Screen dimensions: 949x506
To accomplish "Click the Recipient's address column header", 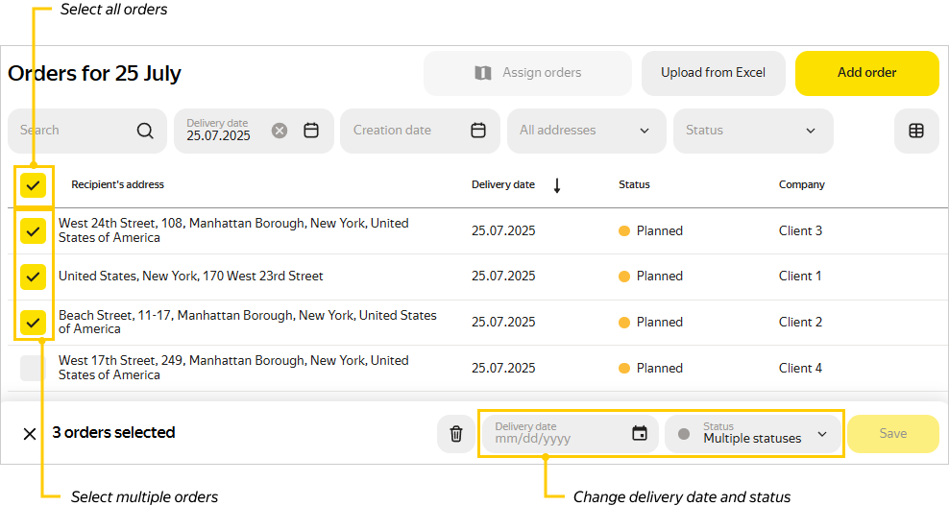I will tap(117, 184).
